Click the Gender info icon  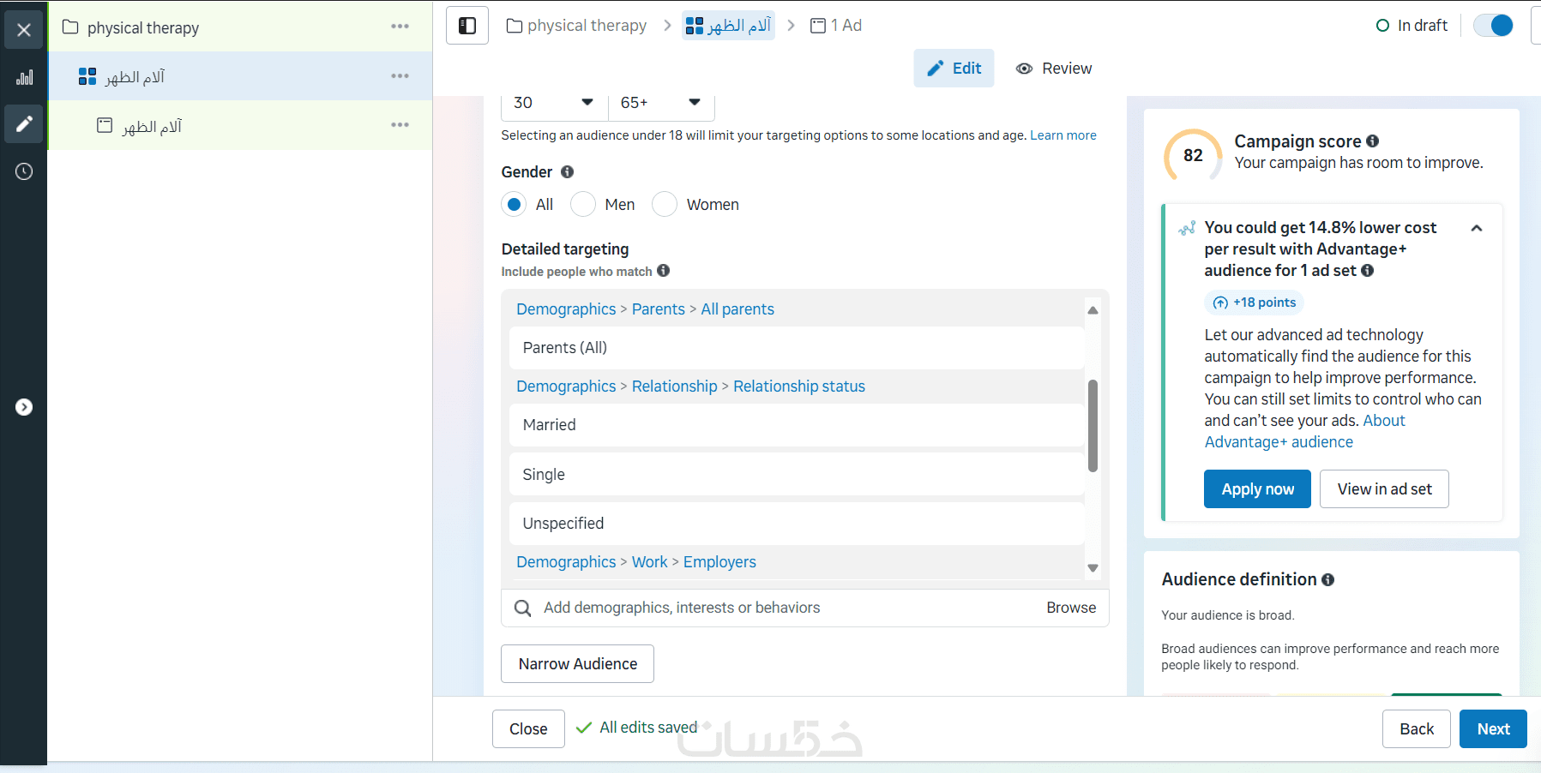[567, 172]
